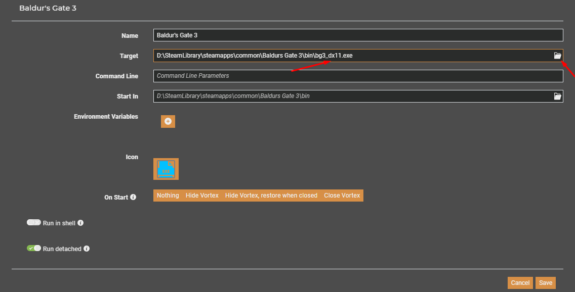Click the Environment Variables label
Viewport: 575px width, 292px height.
106,116
